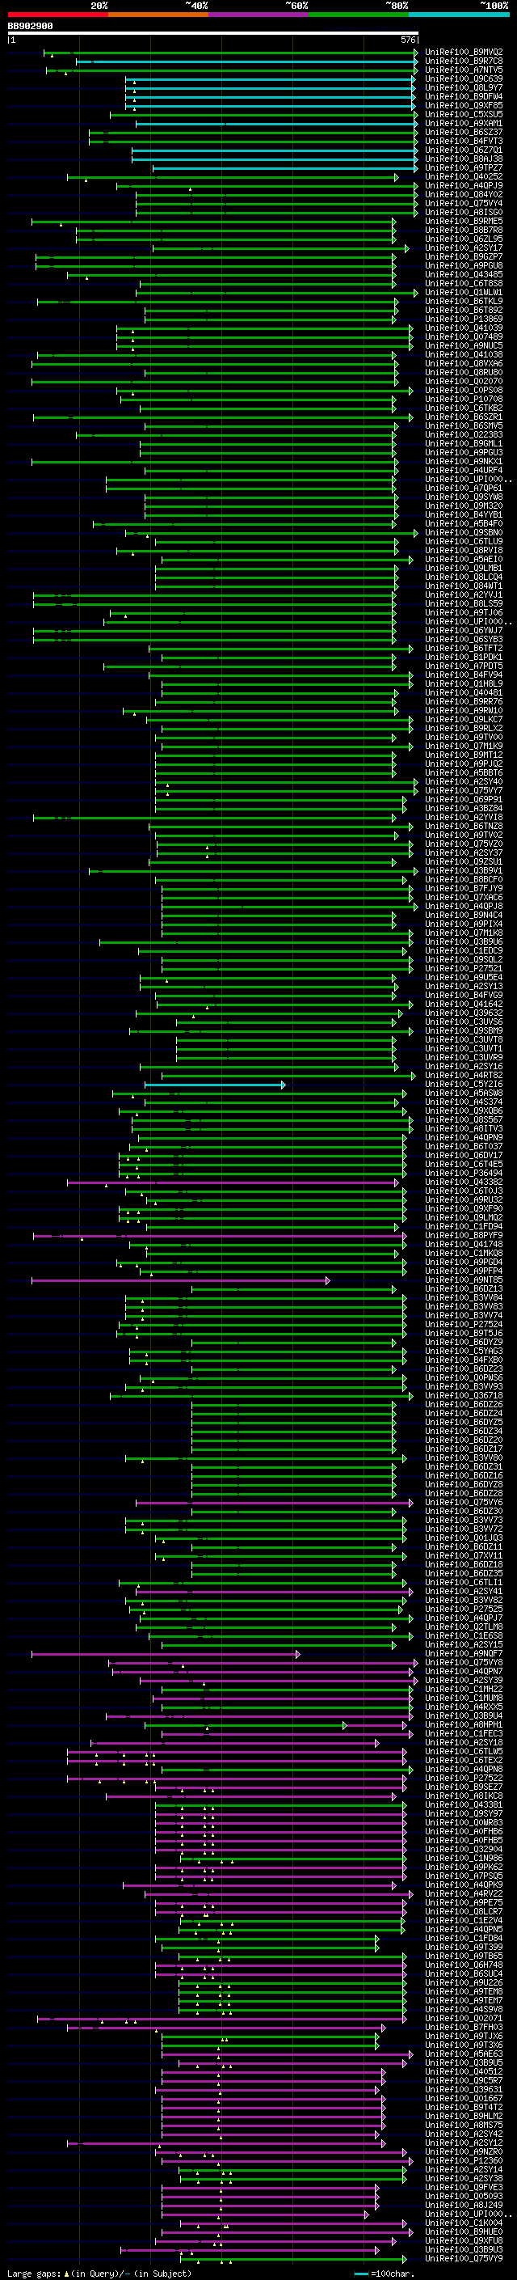Image resolution: width=517 pixels, height=2280 pixels.
Task: Select the UniRef100_Q02071 label
Action: (464, 2018)
